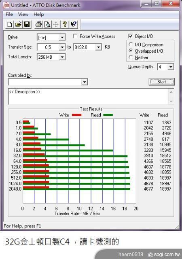Screen dimensions: 182x259
Task: Click the four-arrow move toolbar icon
Action: [x=56, y=24]
